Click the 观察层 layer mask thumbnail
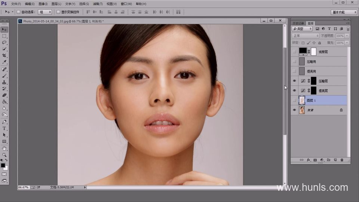Screen dimensions: 359x202 (x=313, y=52)
